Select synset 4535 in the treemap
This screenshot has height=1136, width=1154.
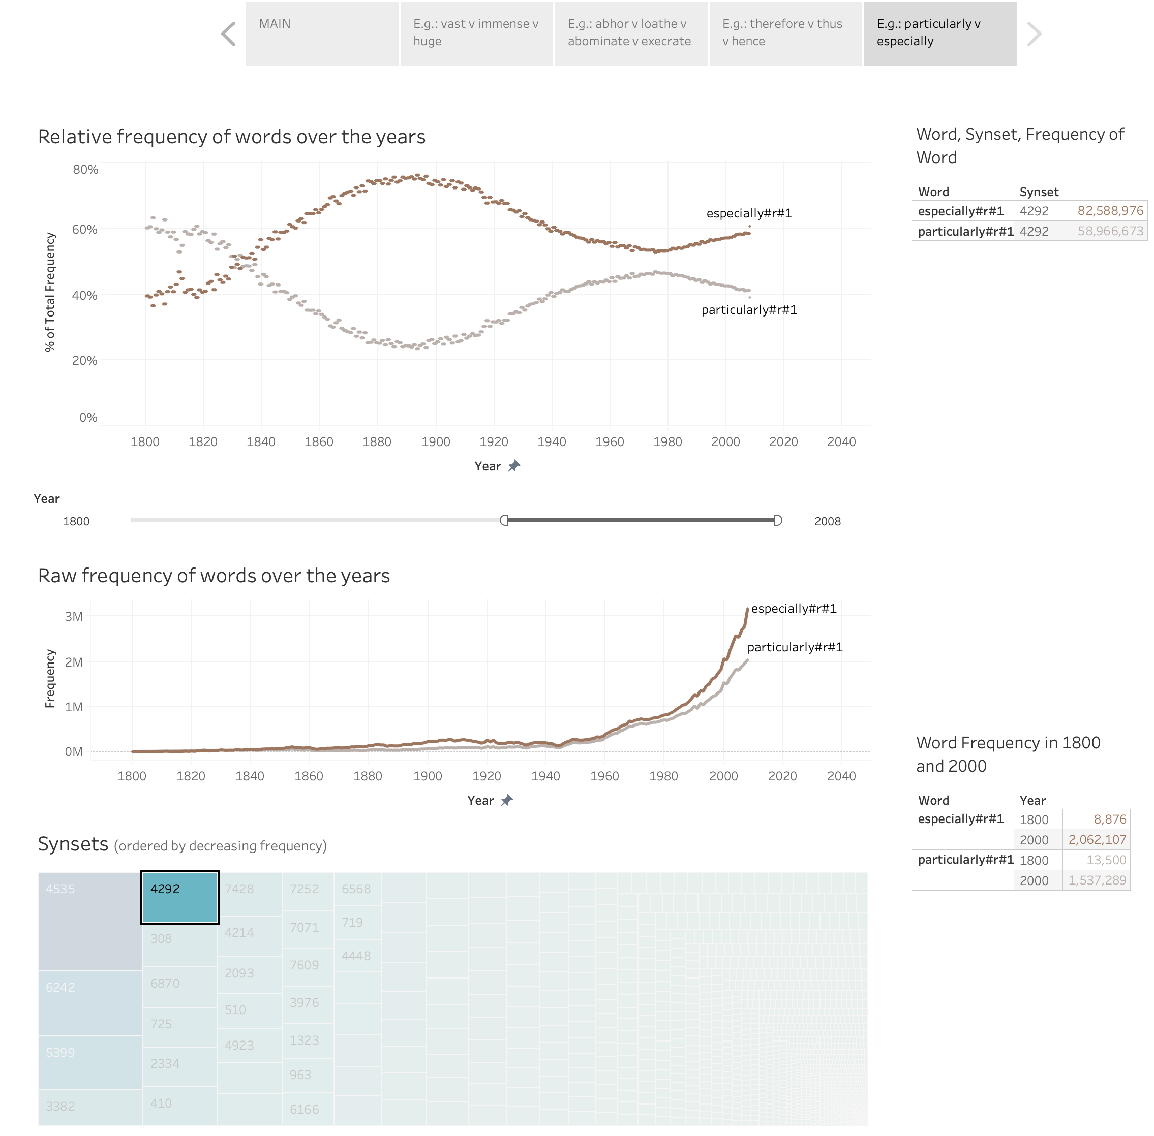90,921
